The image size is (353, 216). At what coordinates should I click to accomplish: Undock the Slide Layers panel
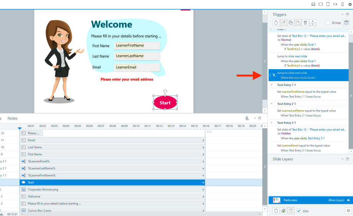[x=347, y=159]
